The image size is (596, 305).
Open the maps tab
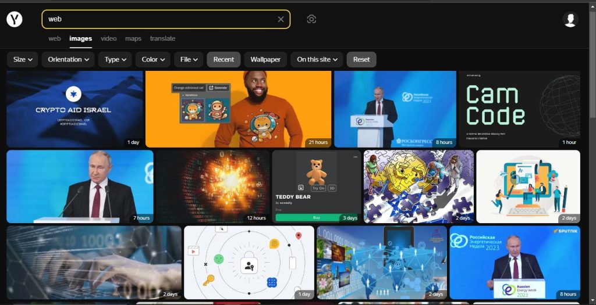click(x=133, y=38)
